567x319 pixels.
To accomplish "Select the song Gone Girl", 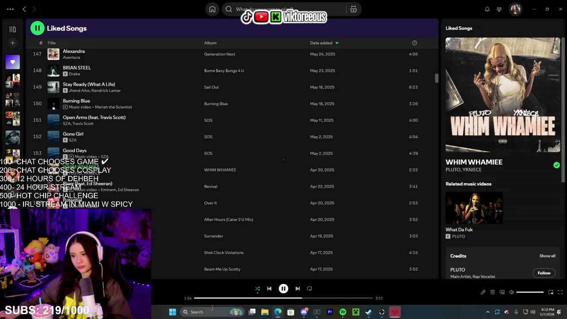I will click(x=73, y=134).
